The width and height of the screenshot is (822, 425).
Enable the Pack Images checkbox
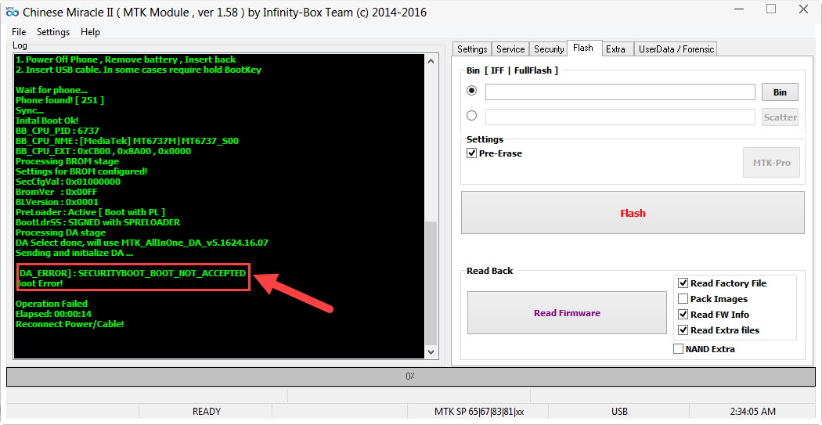click(683, 299)
